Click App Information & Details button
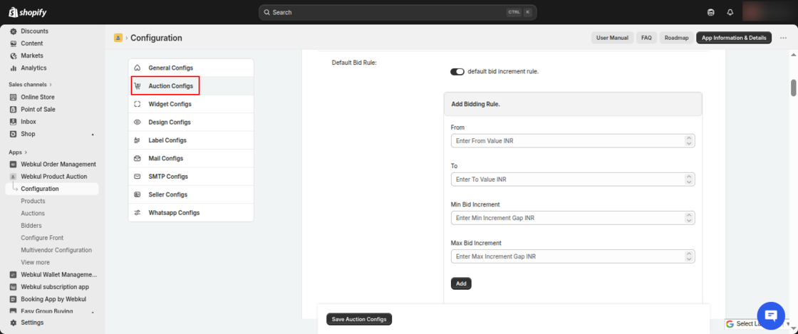The height and width of the screenshot is (334, 798). 734,38
